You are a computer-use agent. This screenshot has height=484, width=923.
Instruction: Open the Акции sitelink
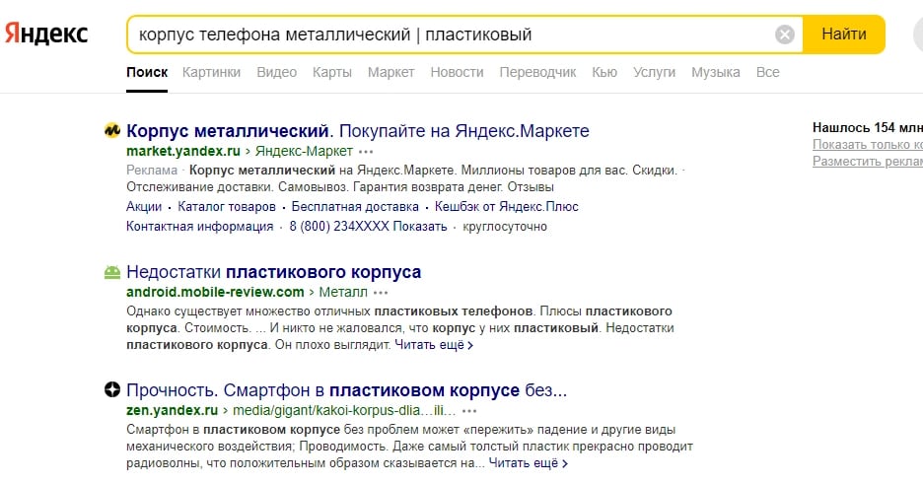144,206
